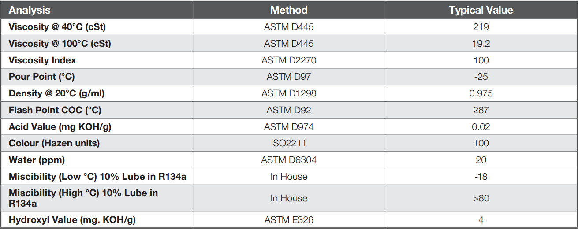Image resolution: width=578 pixels, height=230 pixels.
Task: Click the Method column header
Action: (x=289, y=10)
